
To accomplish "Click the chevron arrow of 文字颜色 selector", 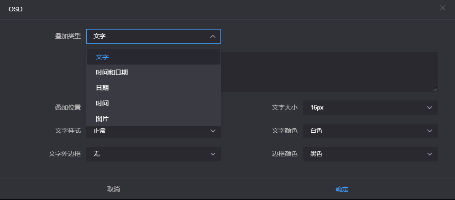I will (x=430, y=130).
